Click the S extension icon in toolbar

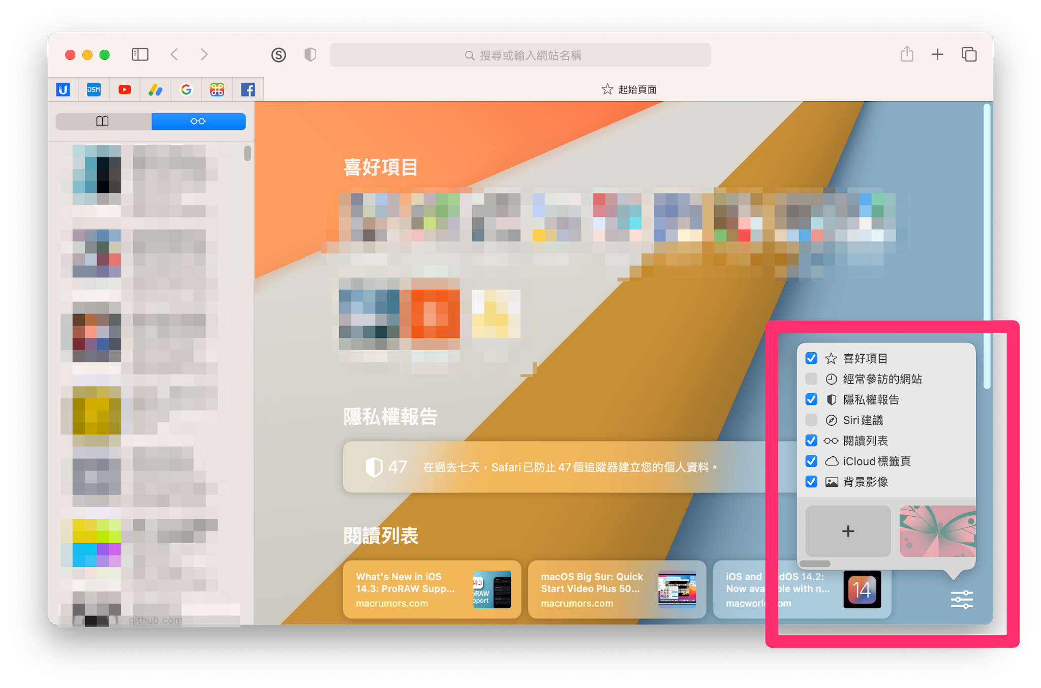pos(279,55)
